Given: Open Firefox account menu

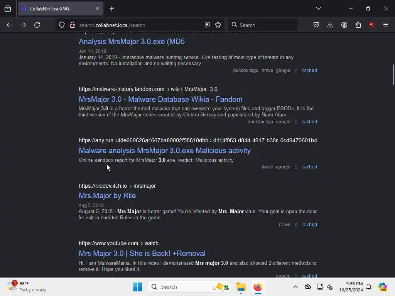Looking at the screenshot, I should 344,25.
